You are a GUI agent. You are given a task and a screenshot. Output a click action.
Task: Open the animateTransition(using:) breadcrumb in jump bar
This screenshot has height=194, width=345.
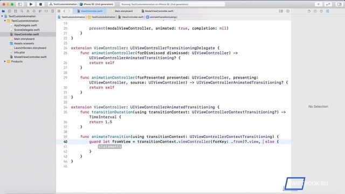162,17
